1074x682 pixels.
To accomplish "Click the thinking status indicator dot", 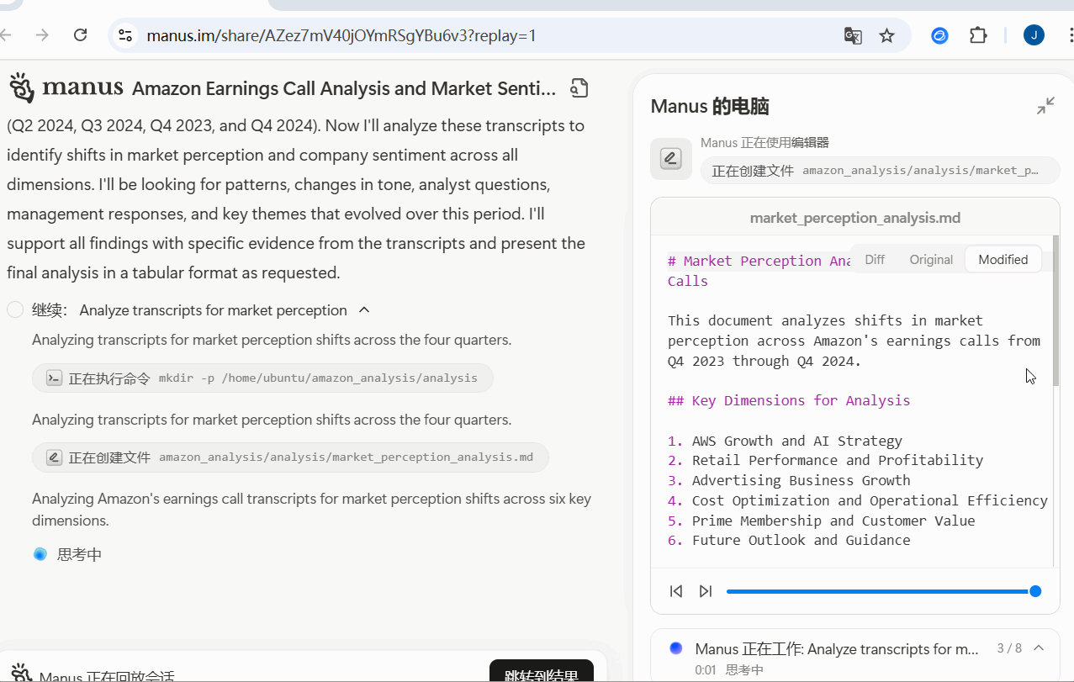I will (40, 554).
